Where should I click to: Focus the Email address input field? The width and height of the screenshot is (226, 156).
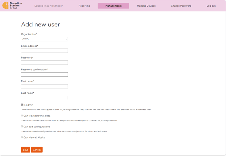pos(45,51)
